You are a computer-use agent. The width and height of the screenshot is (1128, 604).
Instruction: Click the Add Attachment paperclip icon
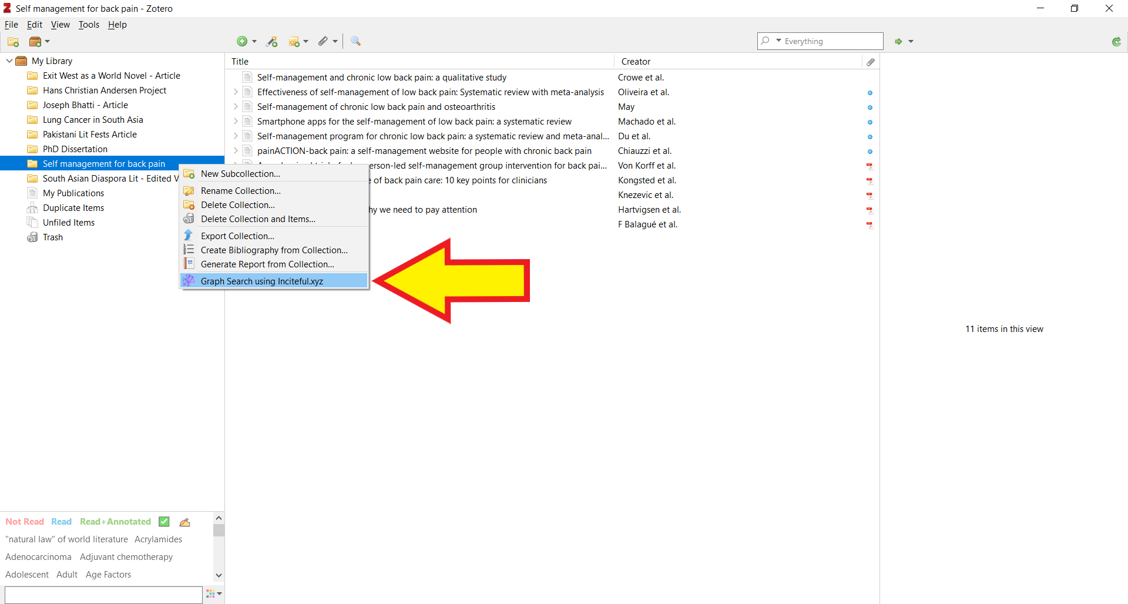(323, 41)
